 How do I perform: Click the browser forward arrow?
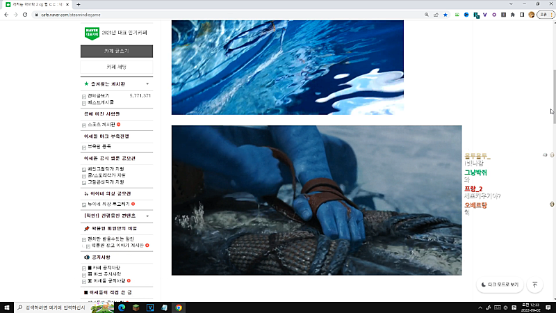[15, 15]
